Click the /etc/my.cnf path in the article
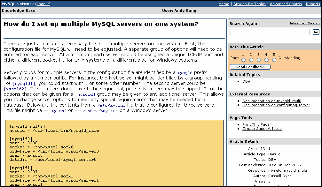Screen dimensions: 322x187 click(111, 105)
